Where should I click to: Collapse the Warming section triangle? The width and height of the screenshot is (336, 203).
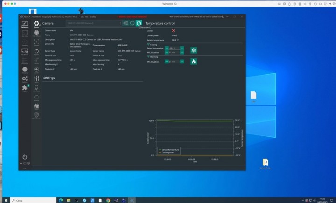(148, 56)
